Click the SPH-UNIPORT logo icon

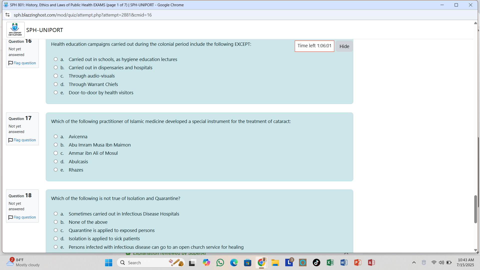click(x=15, y=29)
